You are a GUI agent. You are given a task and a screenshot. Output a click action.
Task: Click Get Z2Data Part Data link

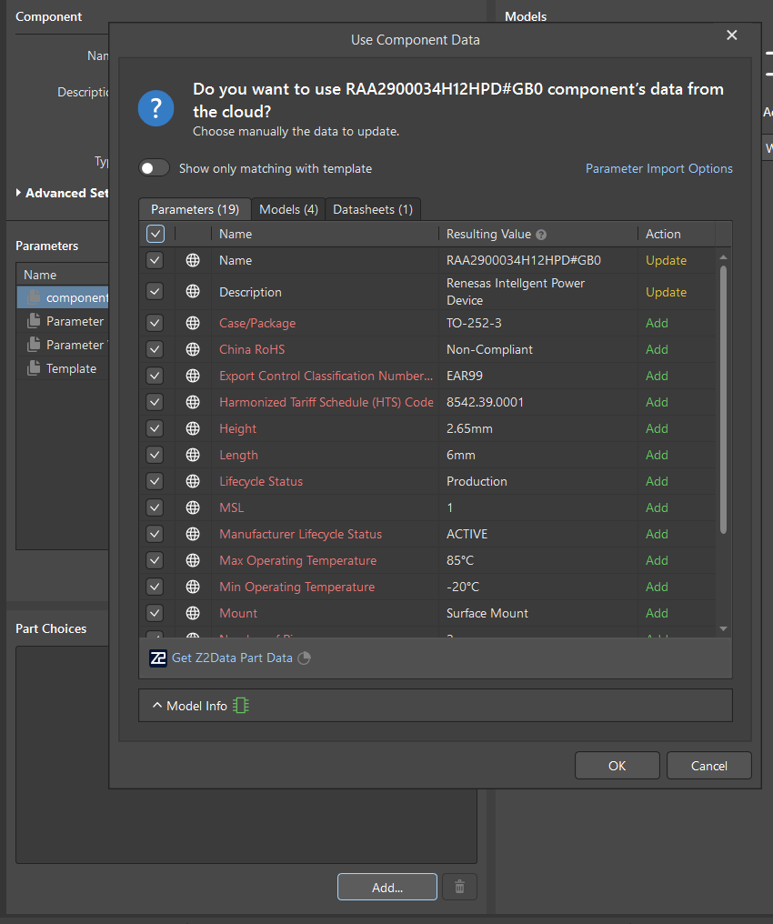coord(232,658)
